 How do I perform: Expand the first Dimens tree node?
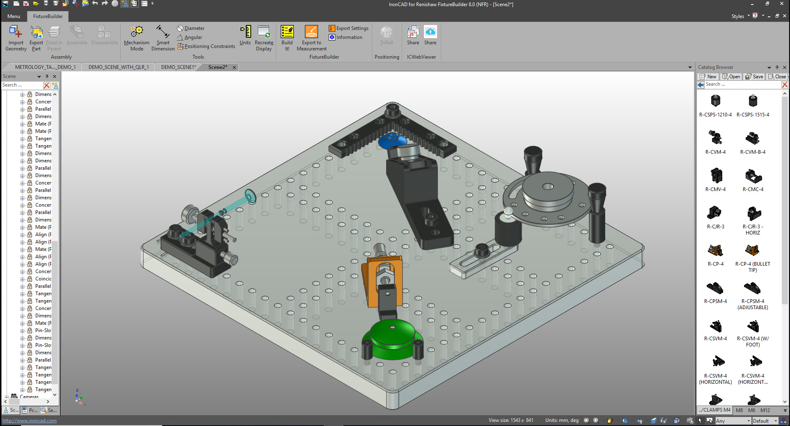pyautogui.click(x=23, y=94)
